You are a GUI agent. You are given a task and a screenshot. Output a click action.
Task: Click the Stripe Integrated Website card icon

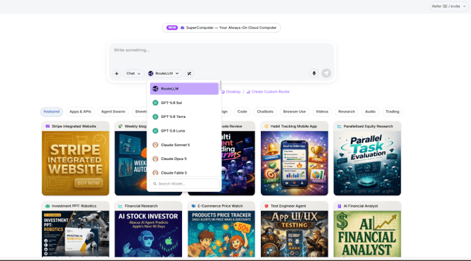tap(48, 126)
